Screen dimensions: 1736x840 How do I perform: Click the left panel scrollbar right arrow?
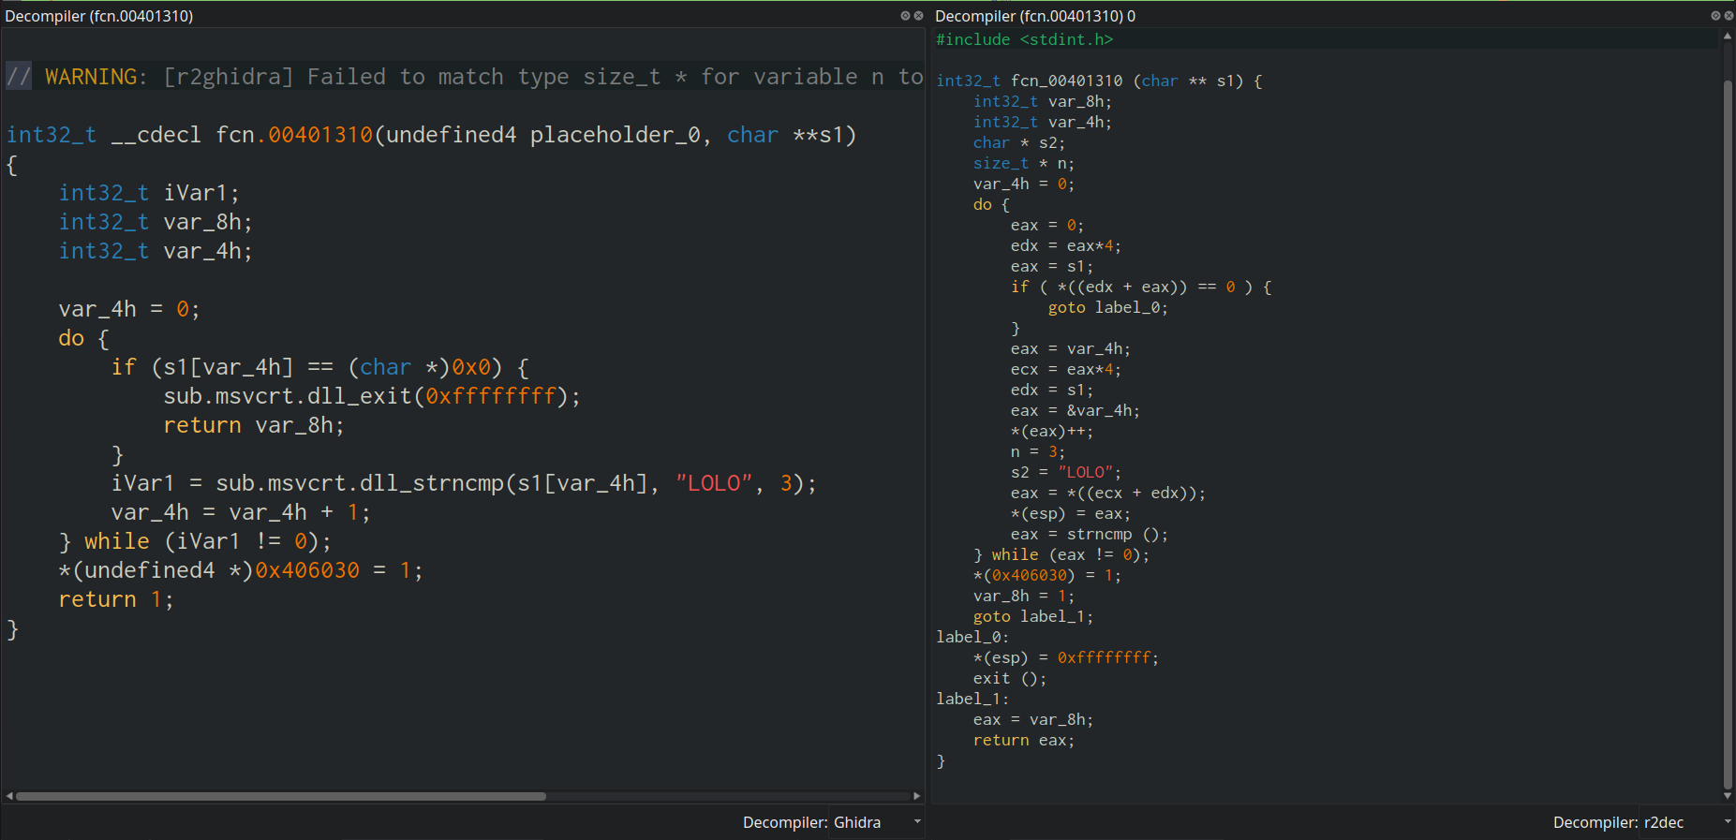point(916,796)
